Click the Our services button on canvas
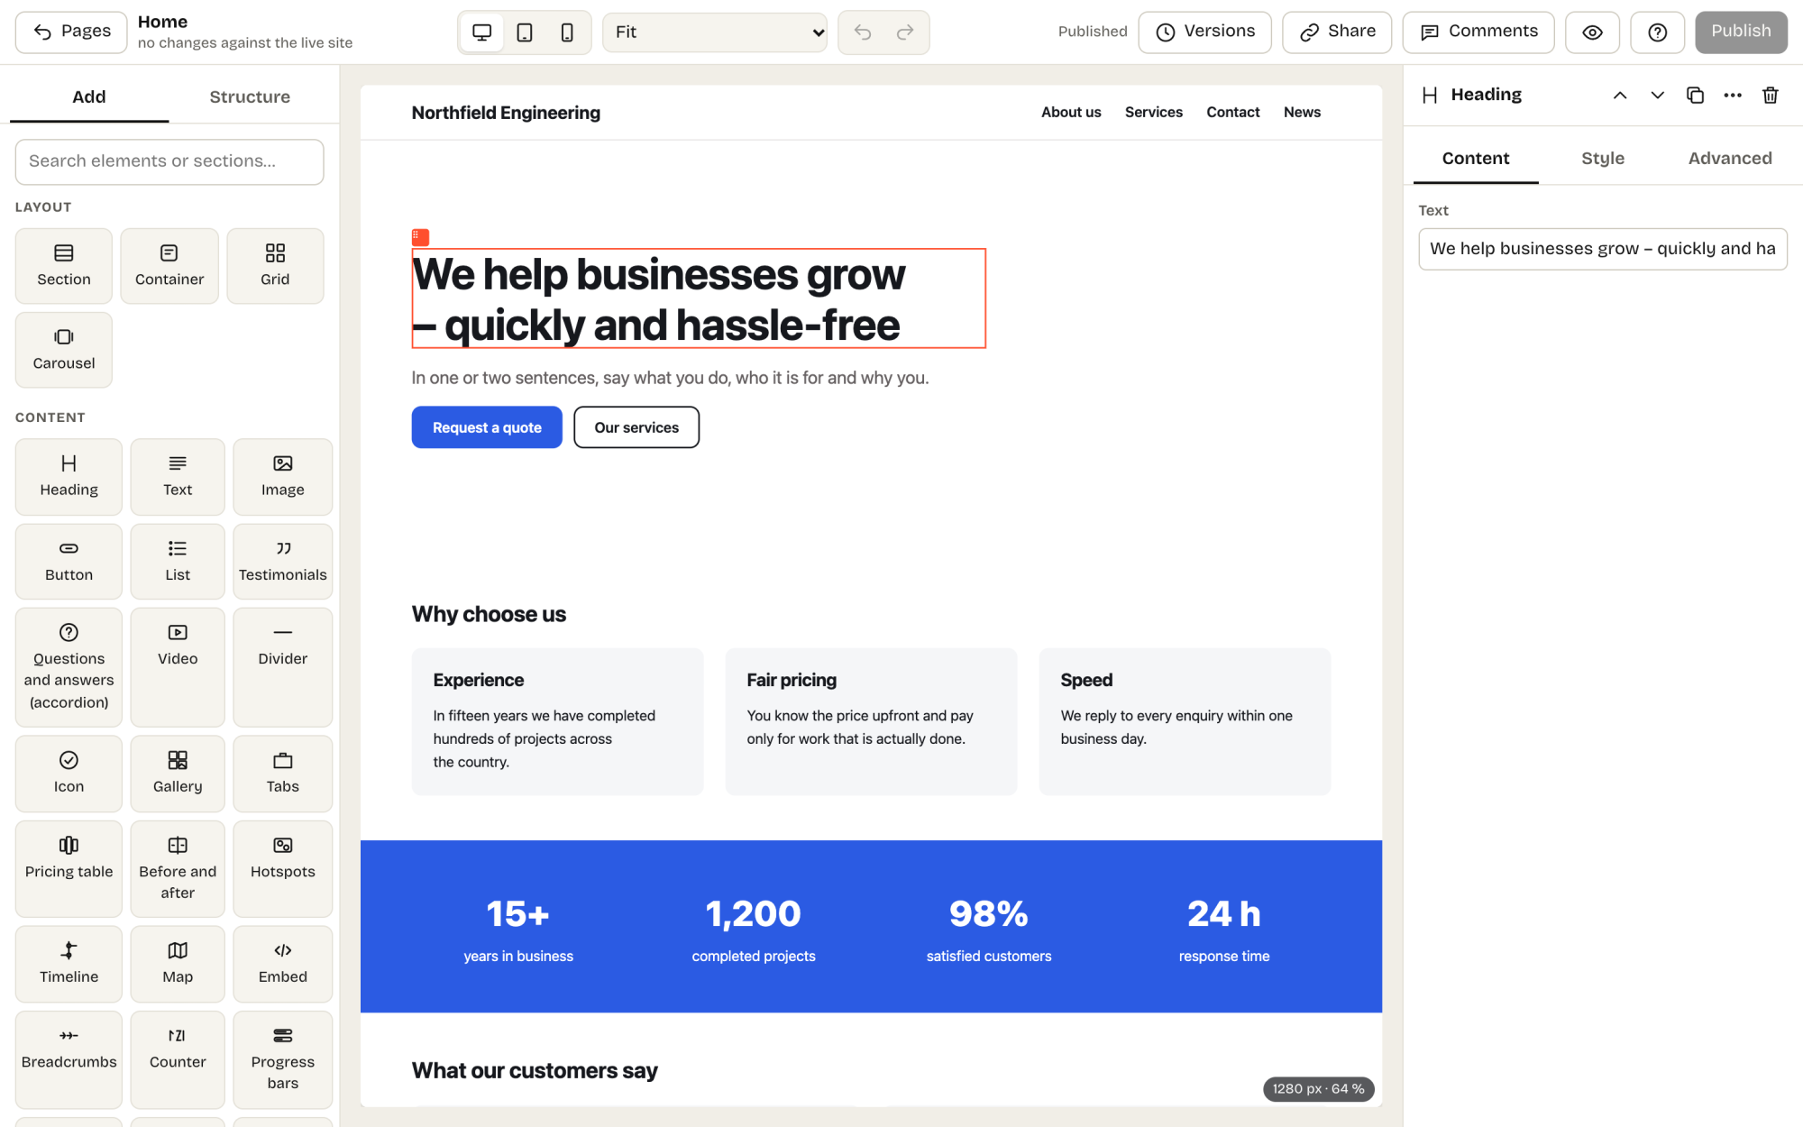 coord(636,427)
